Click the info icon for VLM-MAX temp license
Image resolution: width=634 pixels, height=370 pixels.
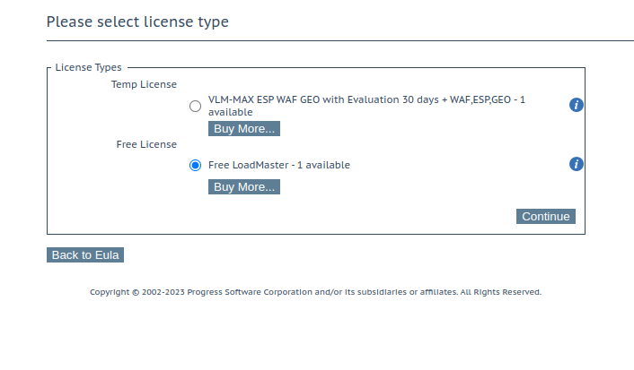click(x=577, y=105)
